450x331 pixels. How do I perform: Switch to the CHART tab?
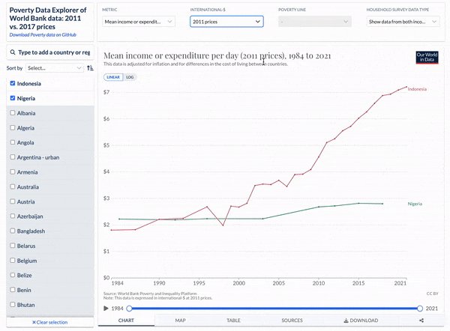126,321
